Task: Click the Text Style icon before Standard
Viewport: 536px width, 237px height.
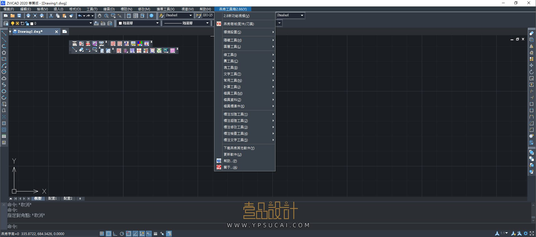Action: (x=162, y=16)
